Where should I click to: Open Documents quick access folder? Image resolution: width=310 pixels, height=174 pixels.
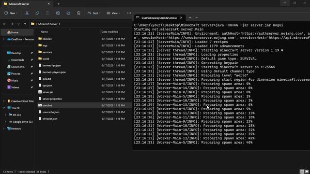point(17,67)
